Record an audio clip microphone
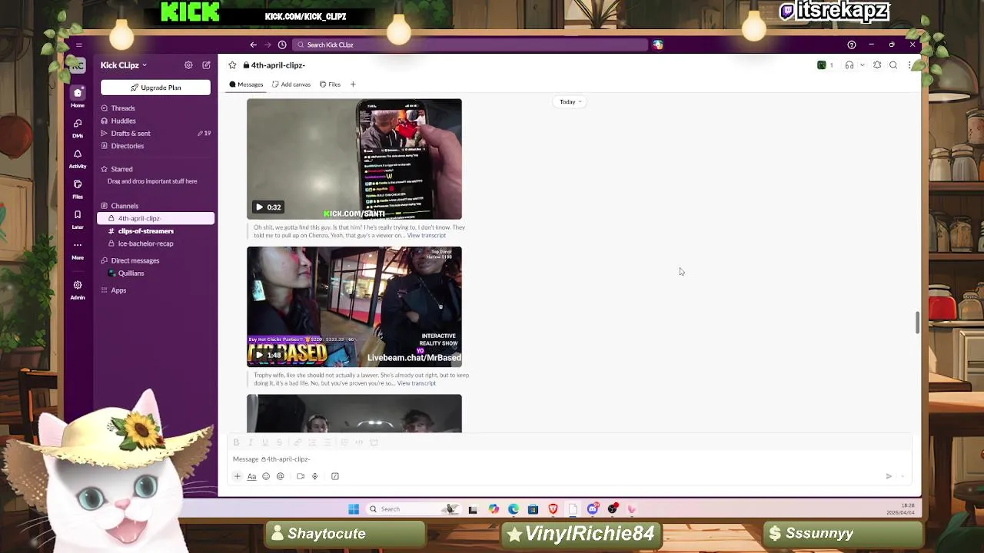Image resolution: width=984 pixels, height=553 pixels. pos(314,476)
